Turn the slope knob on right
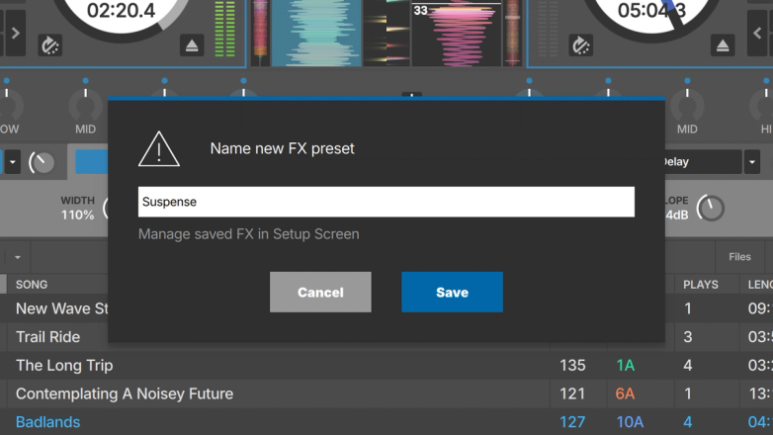 coord(710,208)
